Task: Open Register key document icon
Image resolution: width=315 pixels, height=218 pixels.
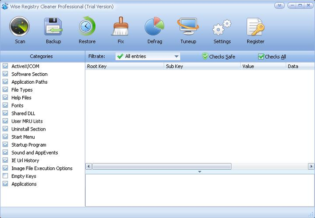Action: pos(255,30)
